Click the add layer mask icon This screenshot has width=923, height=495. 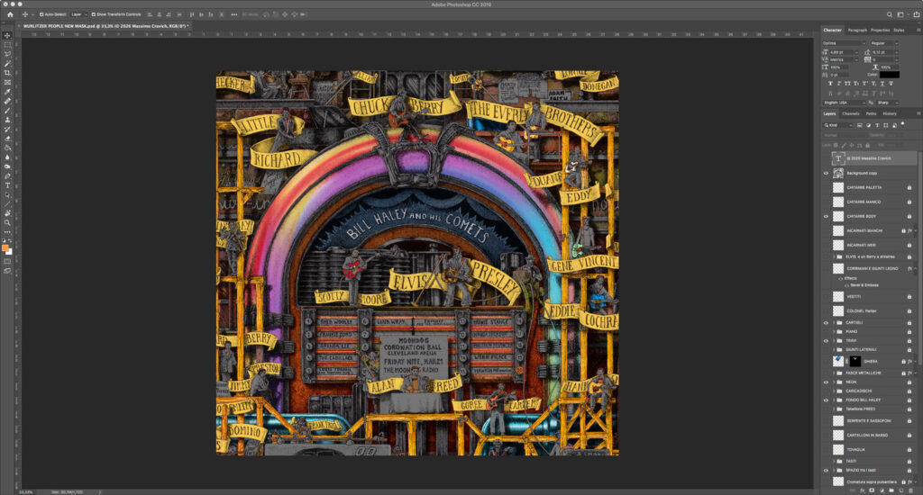click(x=872, y=490)
